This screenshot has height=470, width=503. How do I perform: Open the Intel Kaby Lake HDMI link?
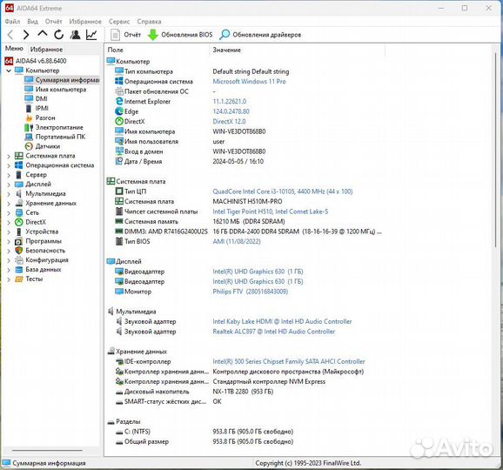[282, 321]
